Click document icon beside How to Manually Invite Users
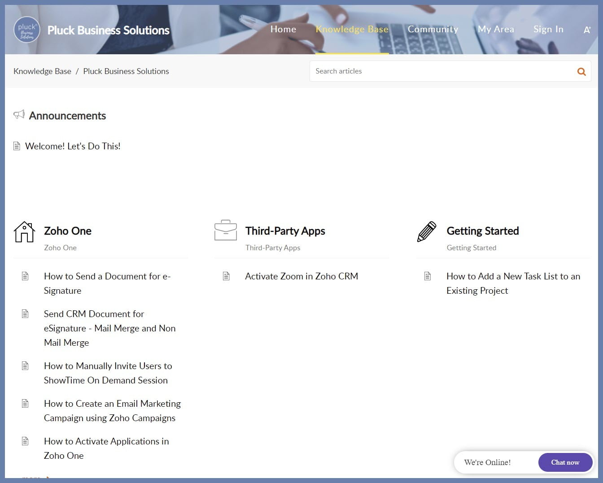The width and height of the screenshot is (603, 483). point(25,366)
